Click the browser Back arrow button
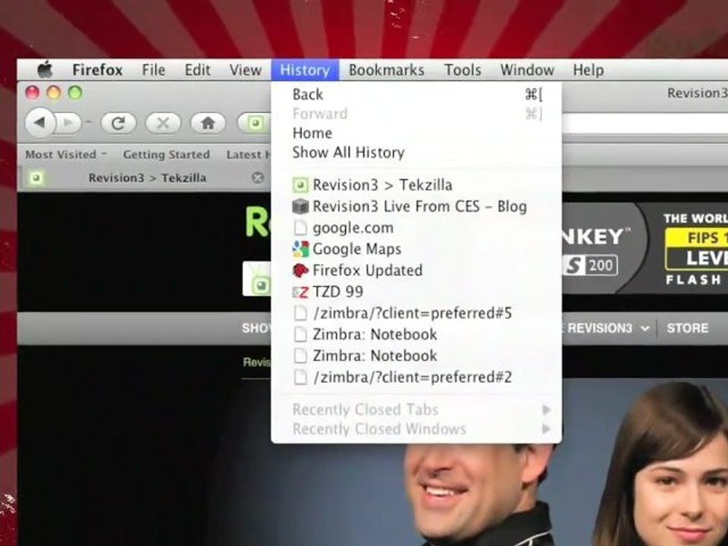 (40, 123)
